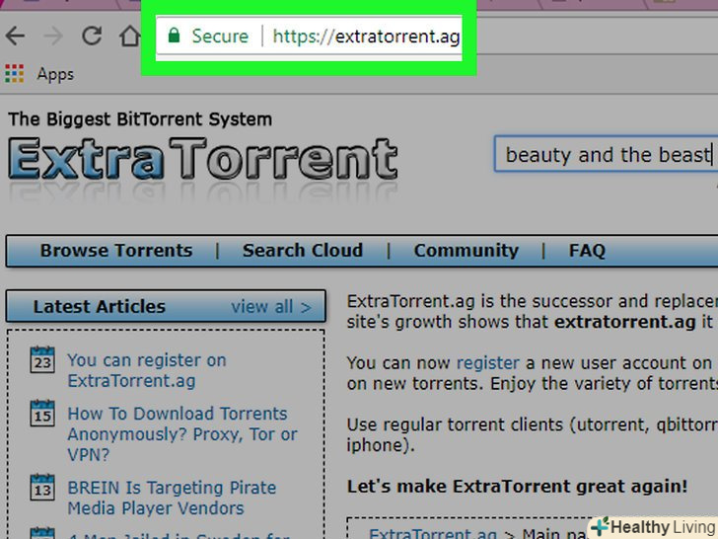Open Search Cloud menu item
The height and width of the screenshot is (539, 718).
pyautogui.click(x=303, y=251)
